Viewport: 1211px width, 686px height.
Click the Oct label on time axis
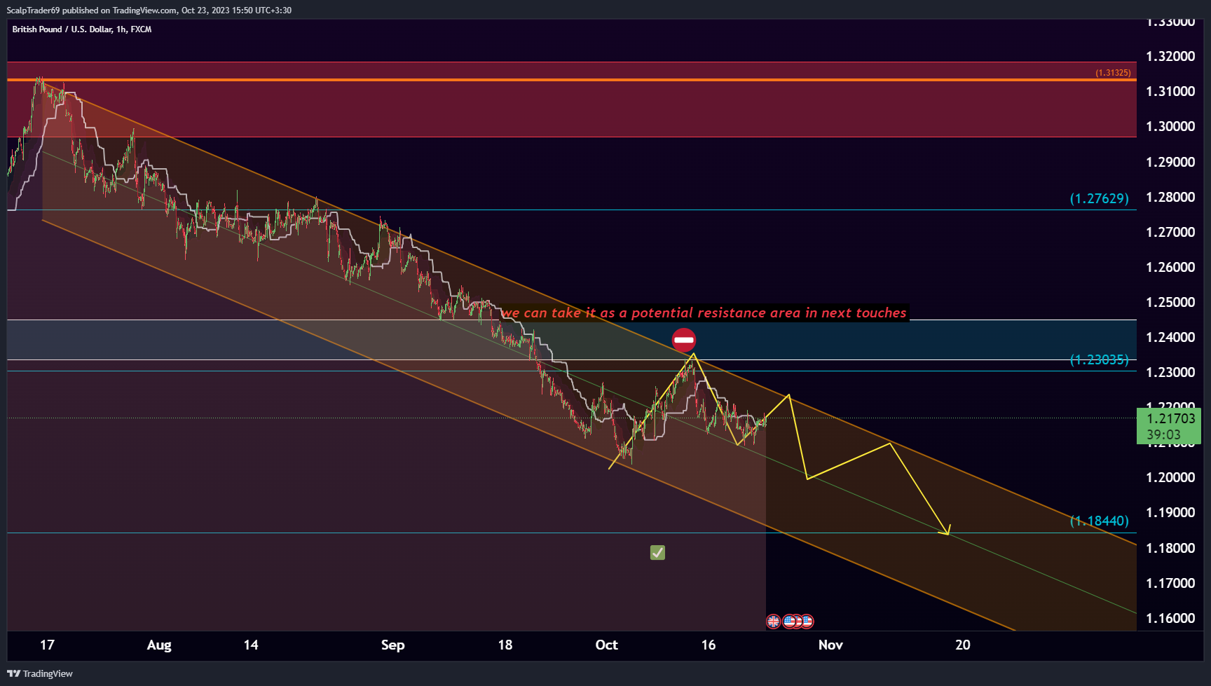click(x=606, y=645)
